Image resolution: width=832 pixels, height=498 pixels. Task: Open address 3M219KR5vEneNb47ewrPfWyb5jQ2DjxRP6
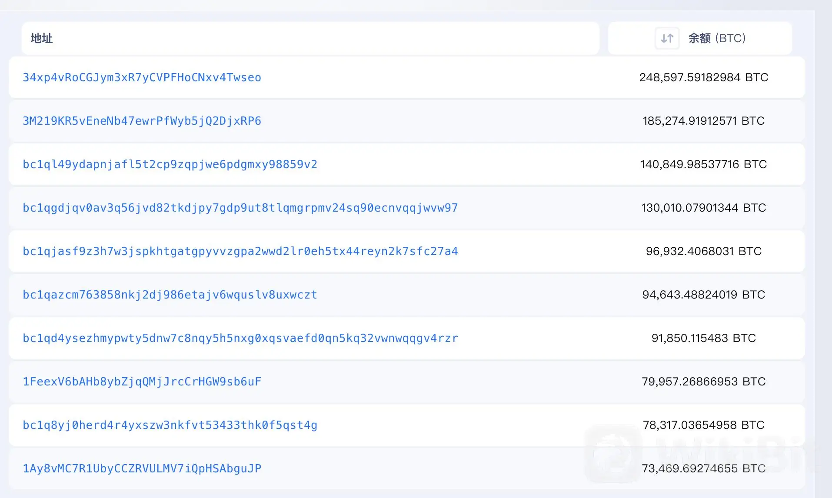click(142, 121)
